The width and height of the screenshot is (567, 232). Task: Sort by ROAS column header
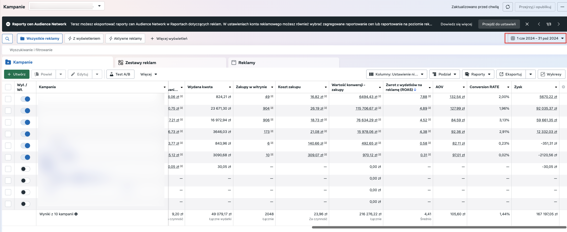(404, 87)
